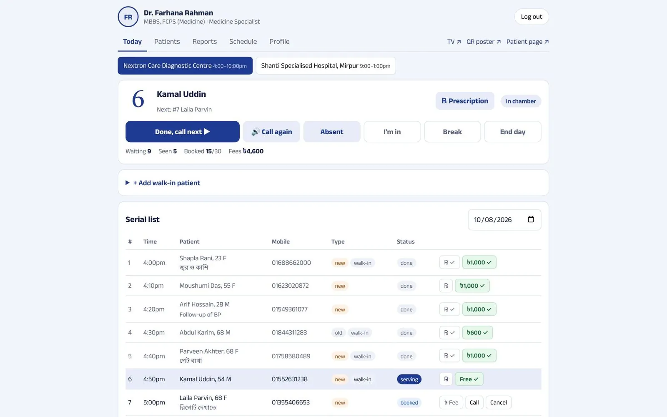Screen dimensions: 667x417
Task: Click the I'm in button
Action: click(392, 132)
